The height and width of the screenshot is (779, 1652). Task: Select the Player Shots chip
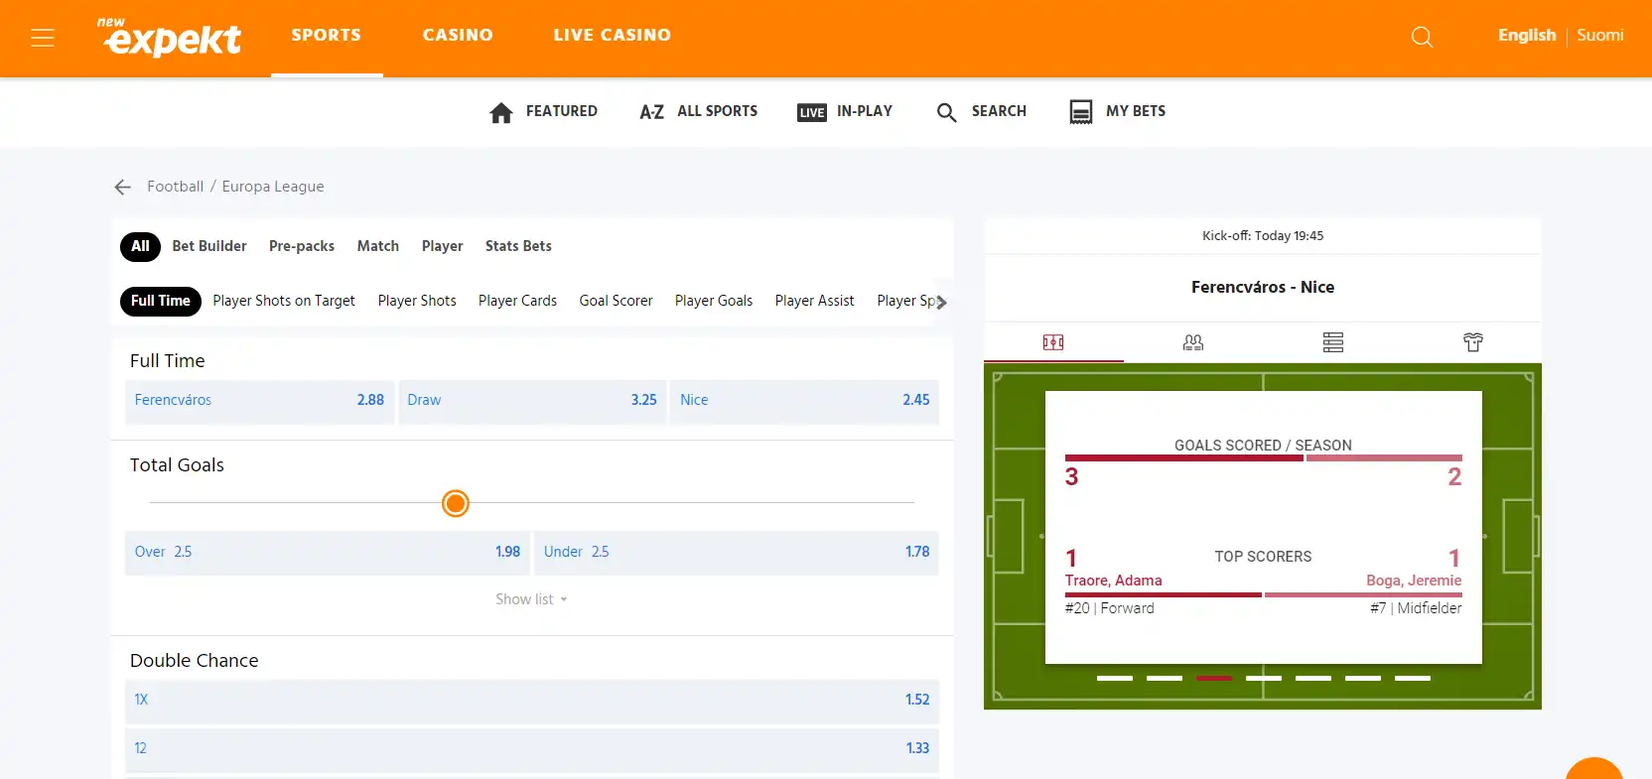tap(417, 301)
